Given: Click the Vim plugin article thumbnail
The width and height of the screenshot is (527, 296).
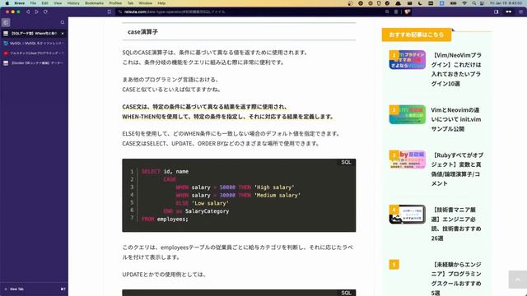Looking at the screenshot, I should pyautogui.click(x=408, y=60).
